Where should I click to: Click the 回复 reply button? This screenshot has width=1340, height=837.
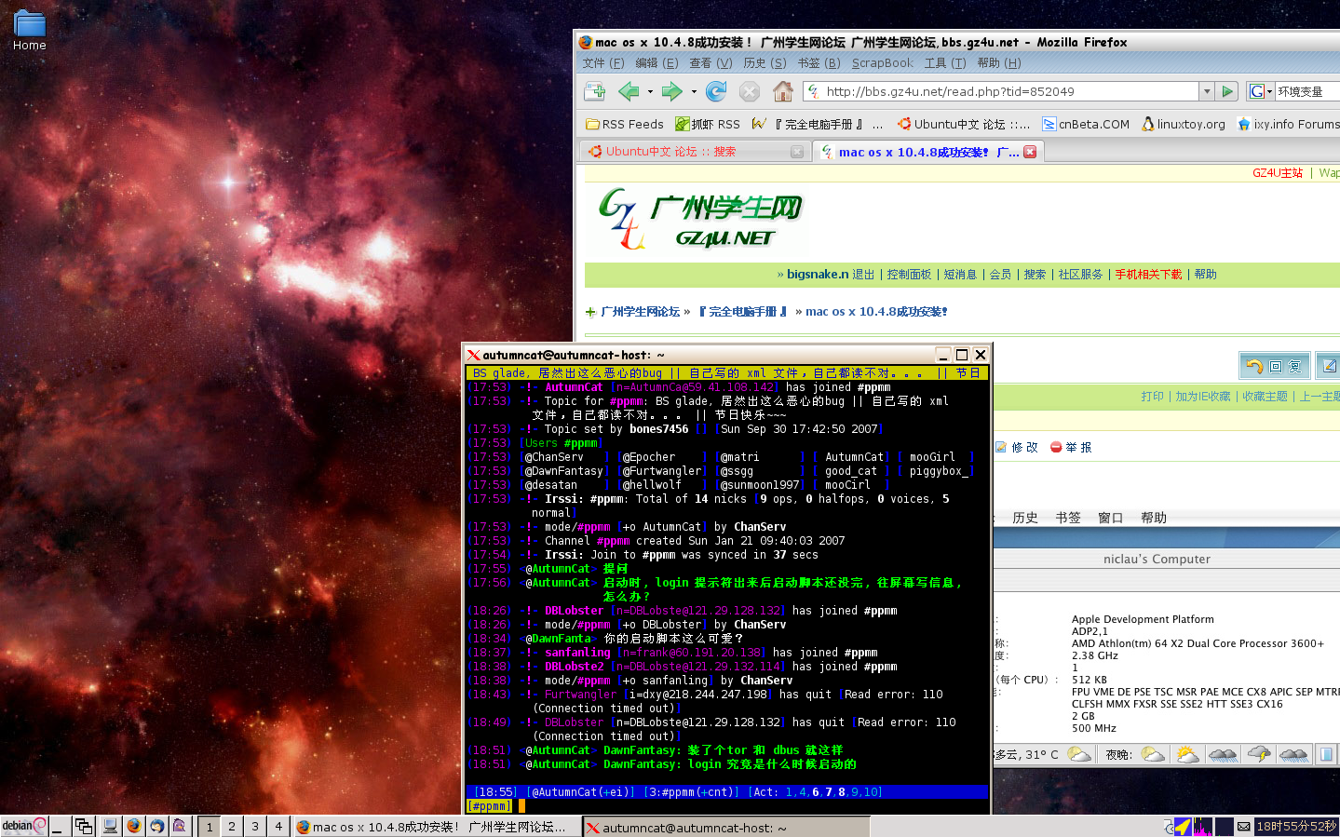point(1275,366)
